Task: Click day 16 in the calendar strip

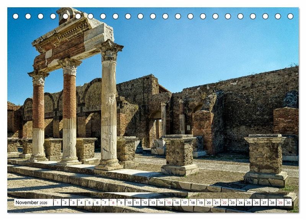Action: pyautogui.click(x=177, y=202)
